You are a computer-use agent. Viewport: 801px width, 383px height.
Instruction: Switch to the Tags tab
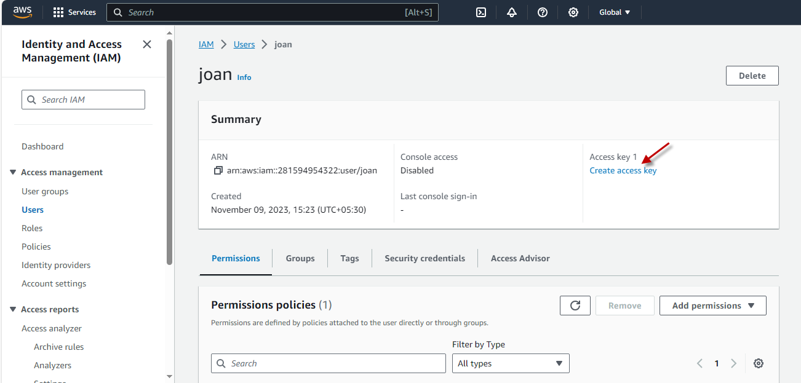coord(349,258)
